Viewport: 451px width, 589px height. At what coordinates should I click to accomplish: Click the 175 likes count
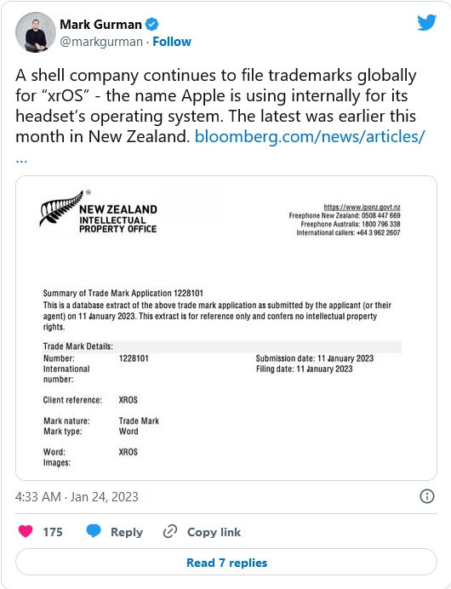pyautogui.click(x=53, y=532)
